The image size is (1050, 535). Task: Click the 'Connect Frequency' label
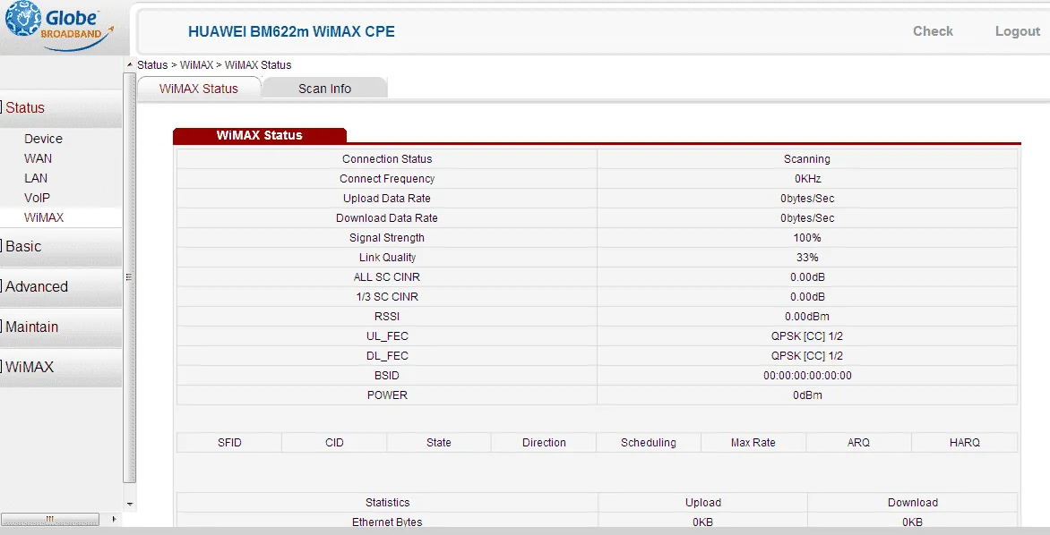pyautogui.click(x=387, y=179)
